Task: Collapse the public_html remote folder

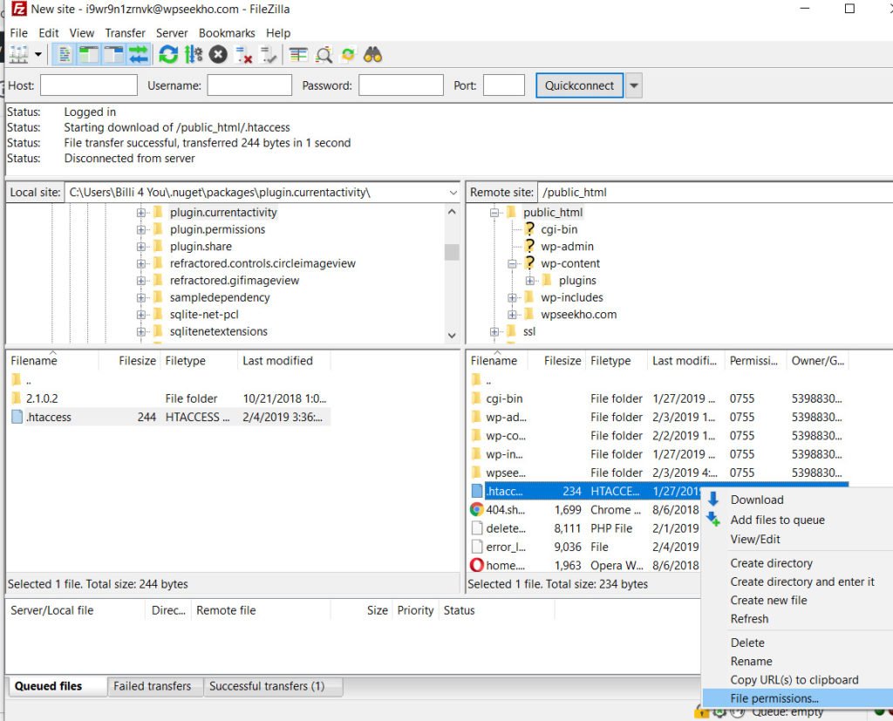Action: 494,213
